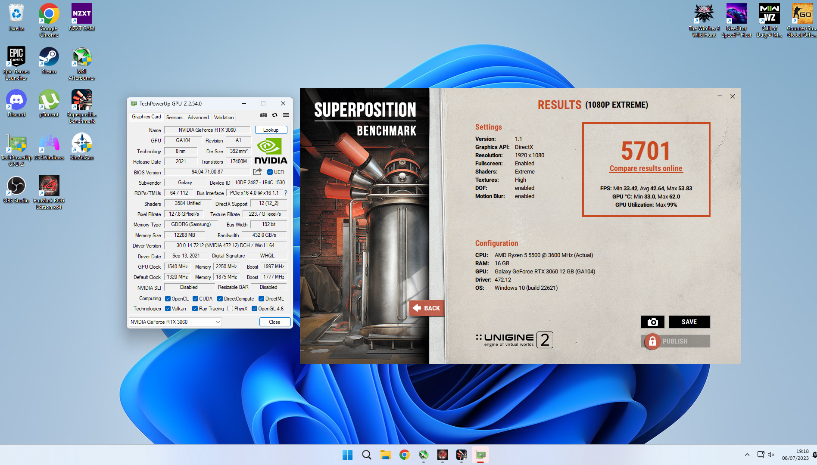Minimize the Superposition results window
This screenshot has height=465, width=817.
pos(720,96)
